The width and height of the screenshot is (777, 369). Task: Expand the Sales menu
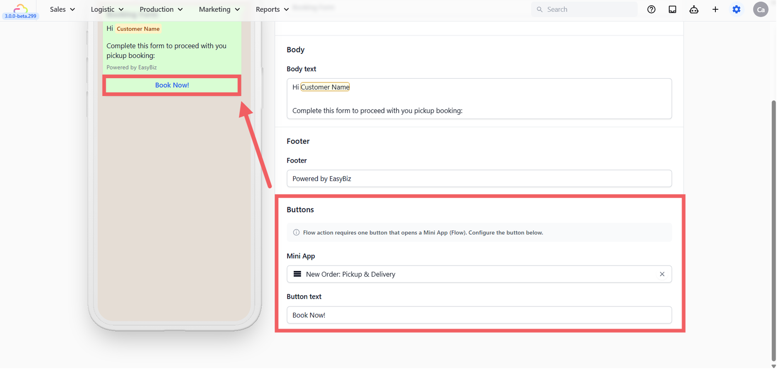tap(62, 9)
